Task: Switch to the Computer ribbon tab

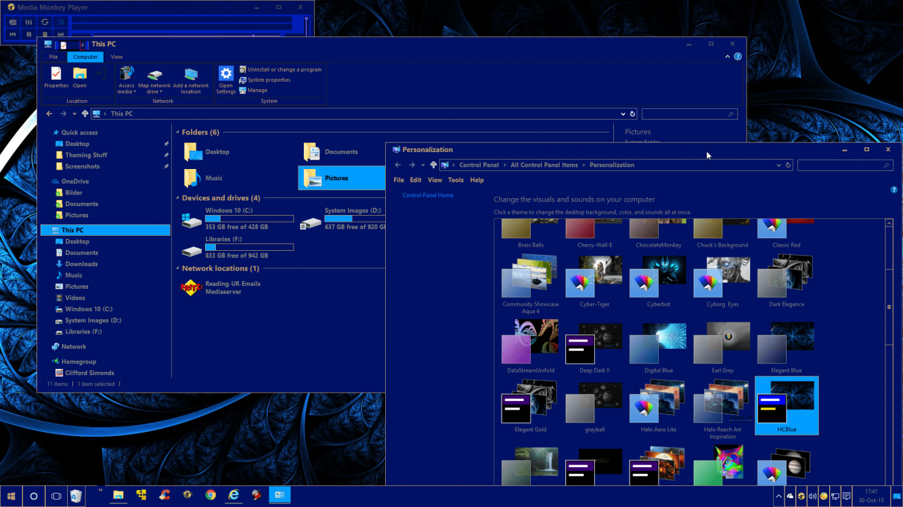Action: 85,57
